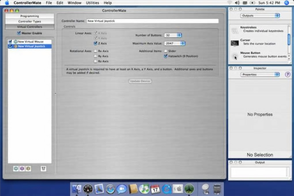Click the Wi-Fi status icon in menu bar
The image size is (294, 196).
coord(229,3)
